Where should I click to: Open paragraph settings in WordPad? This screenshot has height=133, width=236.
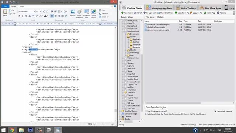[66, 16]
